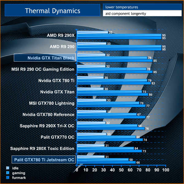The width and height of the screenshot is (184, 184).
Task: Click the GTX Titan Black gaming bar (79)
Action: [x=112, y=58]
